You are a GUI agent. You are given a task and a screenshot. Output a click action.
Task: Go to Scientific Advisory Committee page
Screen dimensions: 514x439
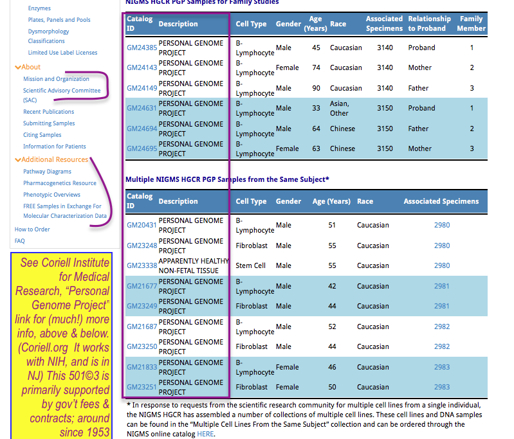[62, 91]
